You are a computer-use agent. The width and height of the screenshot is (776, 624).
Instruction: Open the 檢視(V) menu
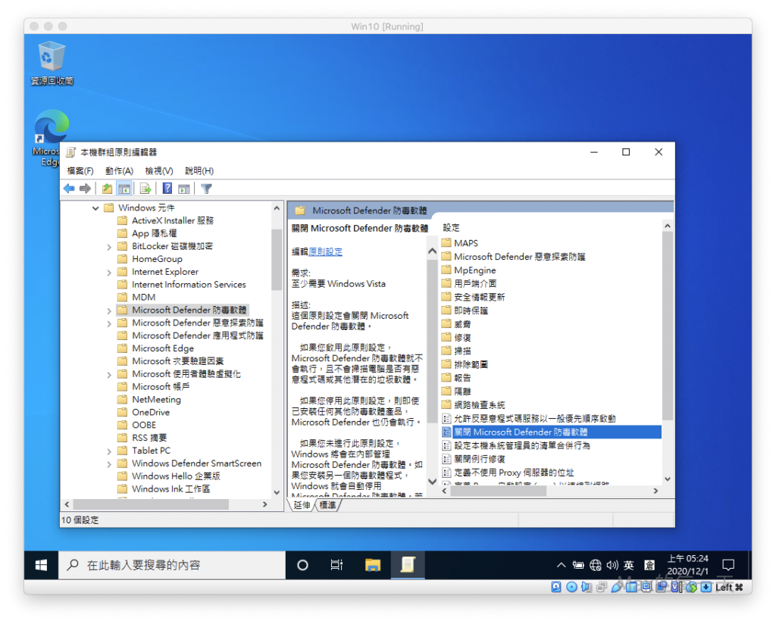(x=159, y=171)
